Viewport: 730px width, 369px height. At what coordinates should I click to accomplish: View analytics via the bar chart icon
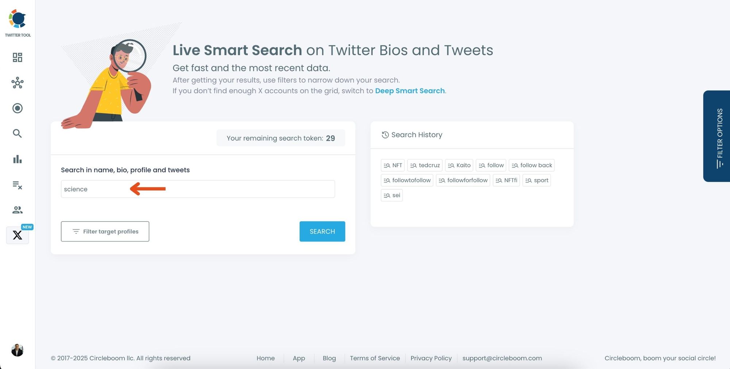coord(17,159)
